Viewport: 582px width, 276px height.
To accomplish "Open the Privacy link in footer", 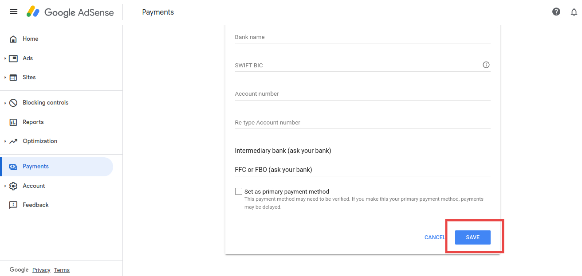I will [x=41, y=270].
